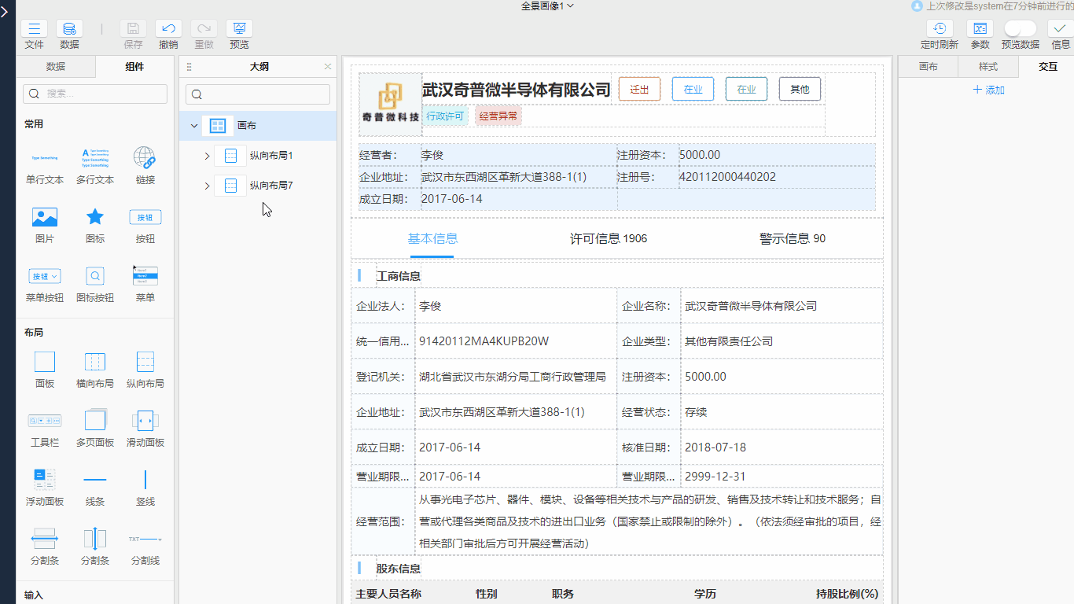Click the 保存 save icon
1074x604 pixels.
(133, 28)
